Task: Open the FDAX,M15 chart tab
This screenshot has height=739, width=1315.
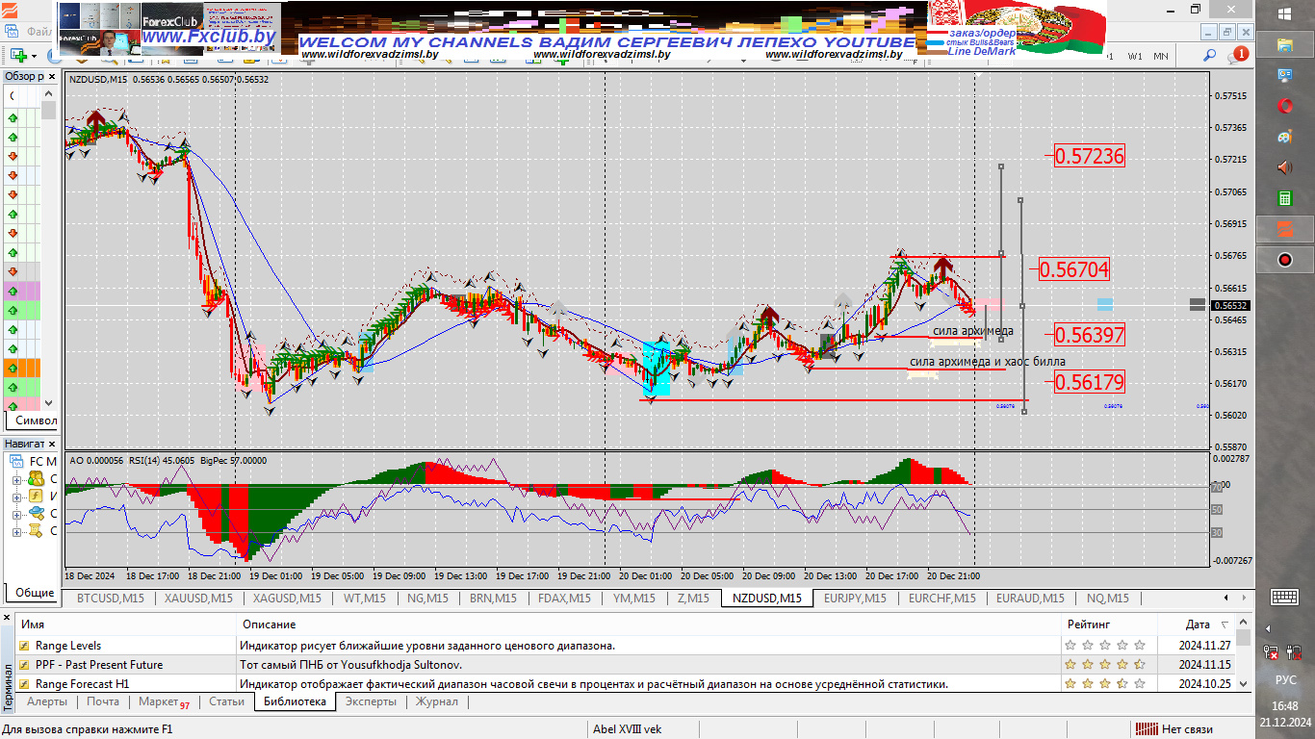Action: pos(564,598)
